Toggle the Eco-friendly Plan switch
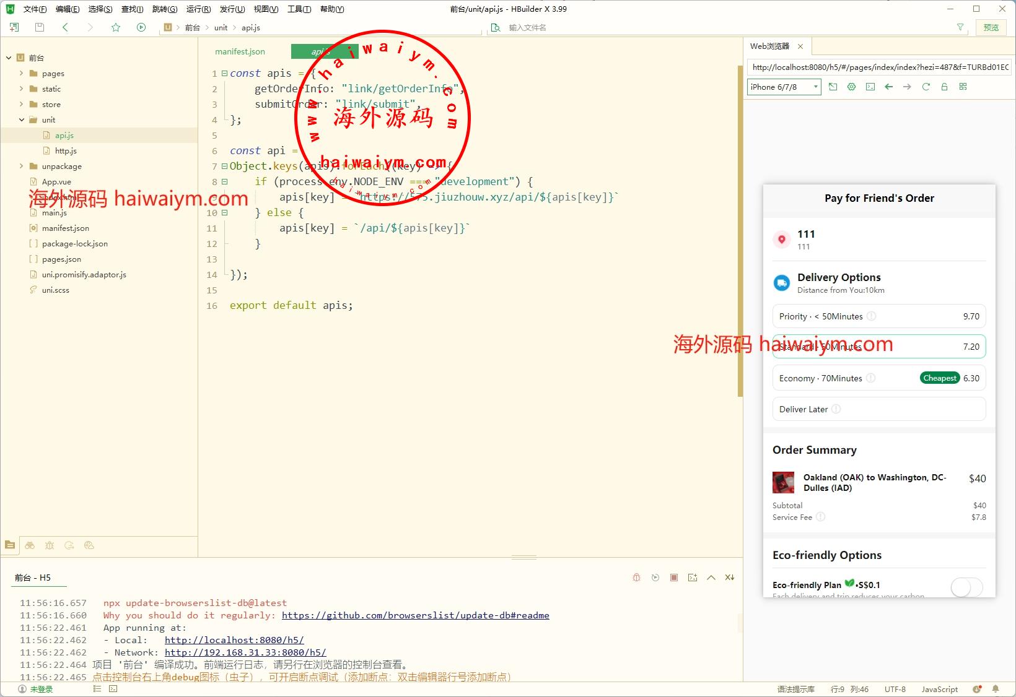This screenshot has height=697, width=1016. tap(966, 587)
